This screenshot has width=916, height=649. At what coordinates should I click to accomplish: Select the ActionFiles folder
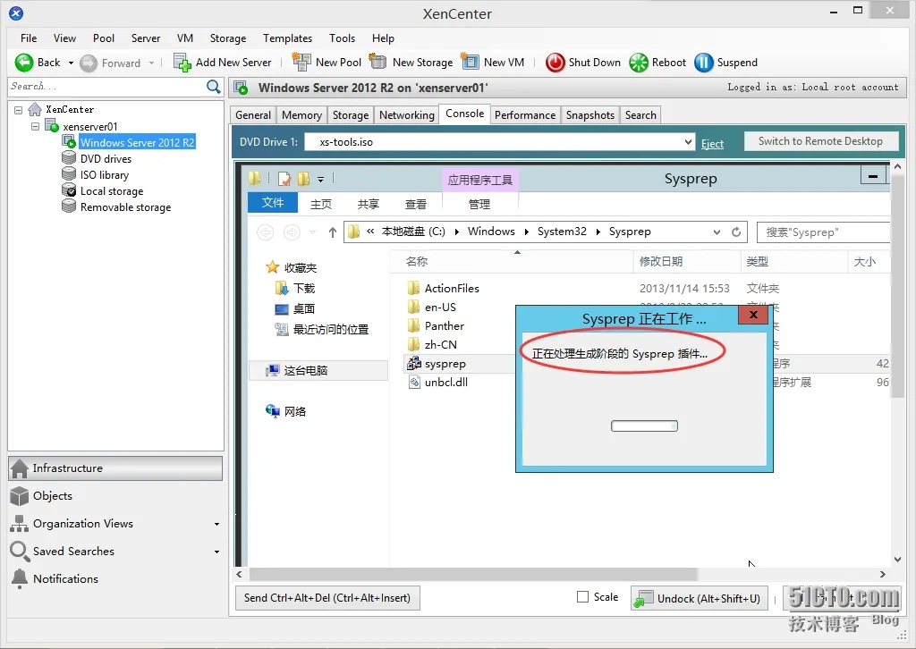pos(452,289)
